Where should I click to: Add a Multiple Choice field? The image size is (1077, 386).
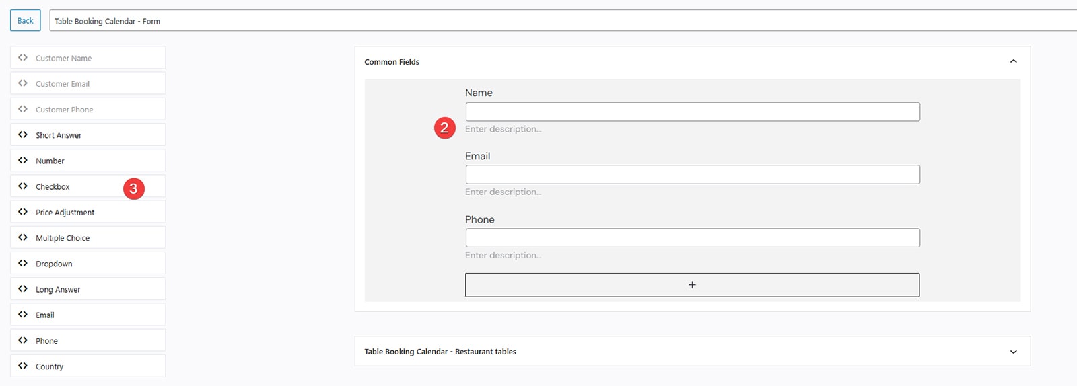point(88,237)
